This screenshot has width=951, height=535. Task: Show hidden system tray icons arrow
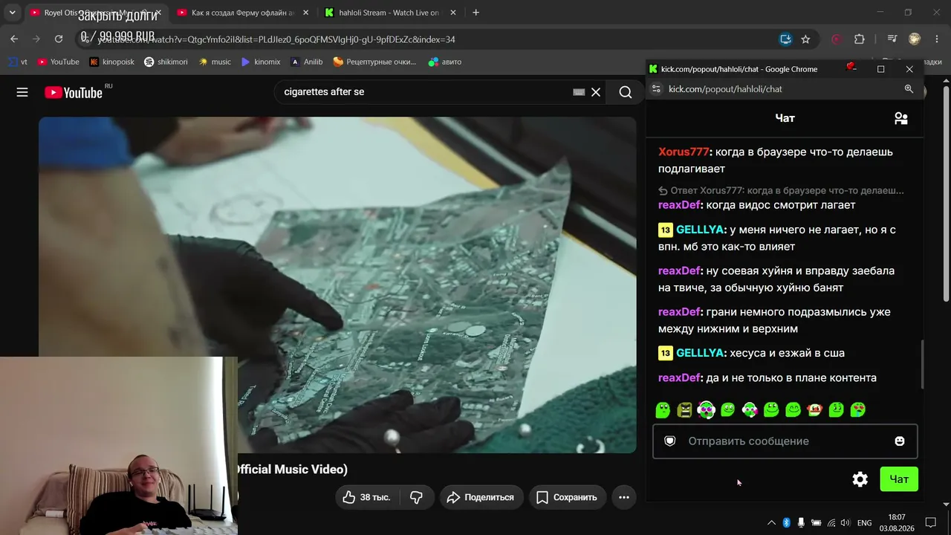pos(771,523)
